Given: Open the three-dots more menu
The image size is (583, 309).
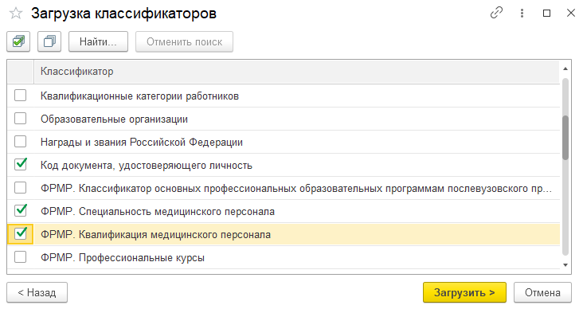Looking at the screenshot, I should 522,14.
